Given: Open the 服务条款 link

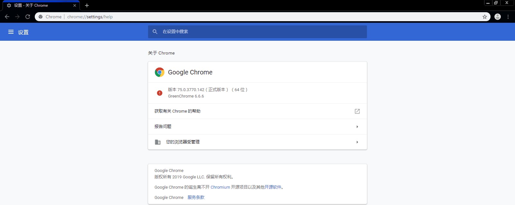Looking at the screenshot, I should [196, 198].
